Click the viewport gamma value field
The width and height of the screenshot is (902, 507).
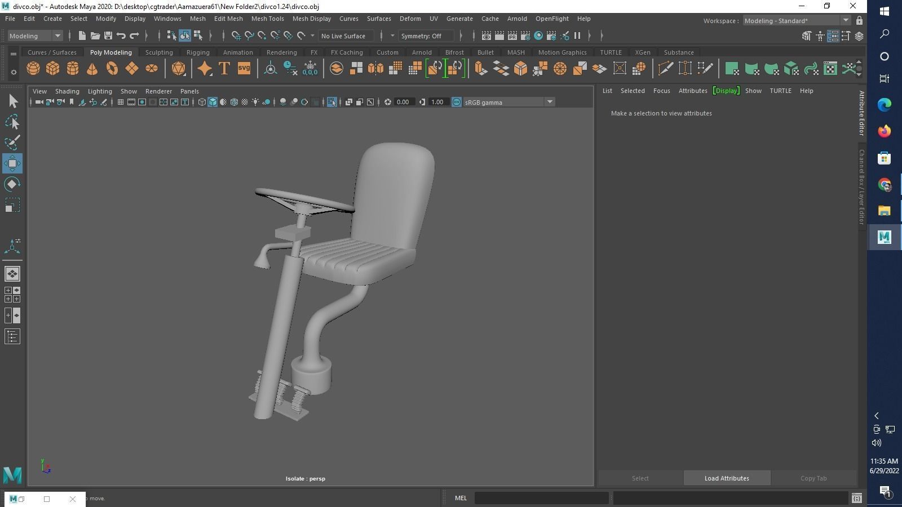[x=437, y=102]
